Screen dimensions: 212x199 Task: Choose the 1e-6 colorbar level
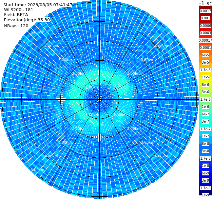click(205, 107)
